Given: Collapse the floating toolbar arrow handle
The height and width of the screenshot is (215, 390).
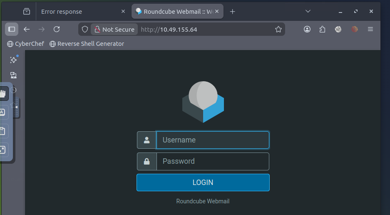Looking at the screenshot, I should point(16,107).
